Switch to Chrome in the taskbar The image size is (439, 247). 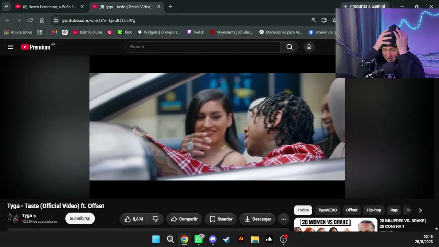coord(185,239)
